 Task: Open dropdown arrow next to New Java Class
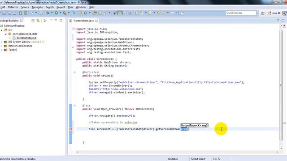click(x=90, y=13)
